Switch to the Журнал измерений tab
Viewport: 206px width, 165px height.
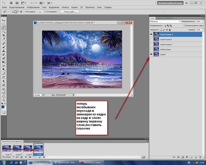32,141
